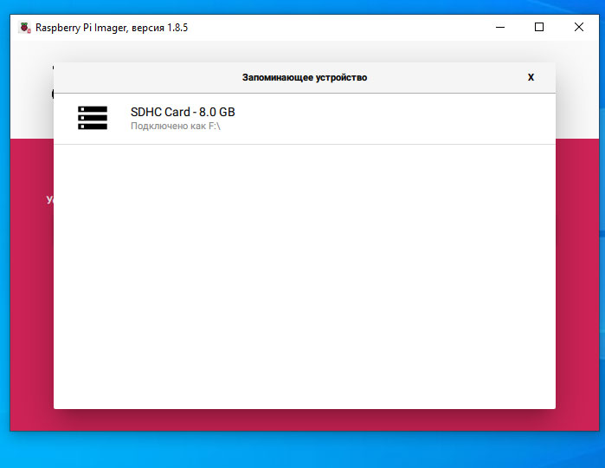Choose 'SDHC Card - 8.0 GB' device name
The height and width of the screenshot is (468, 605).
[x=183, y=112]
